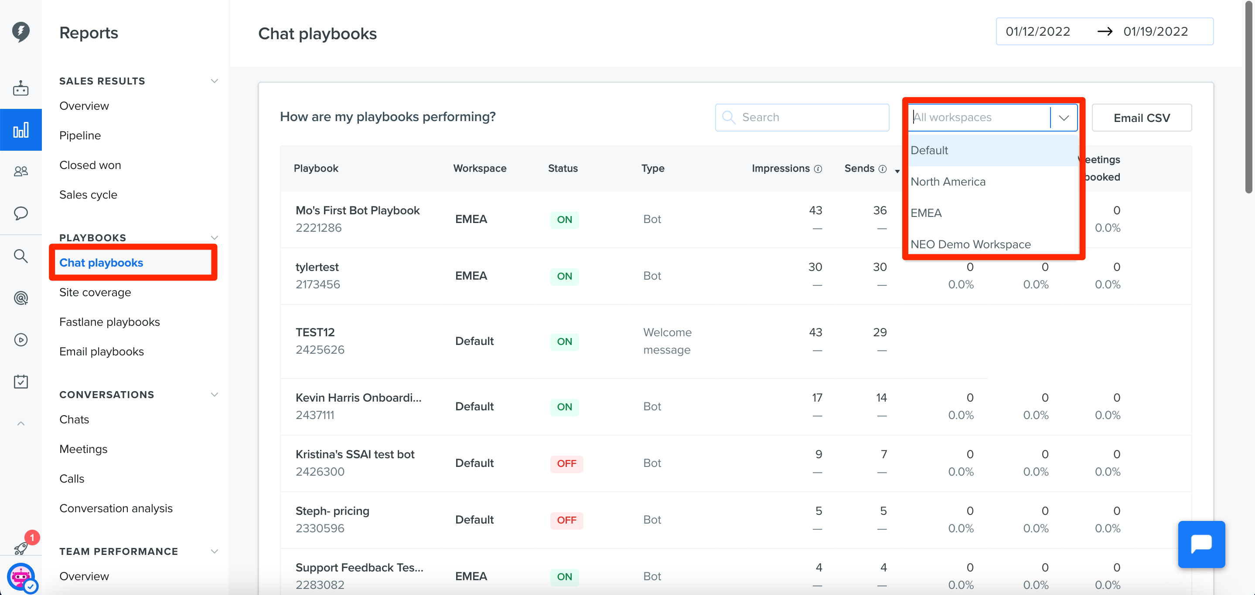This screenshot has width=1255, height=595.
Task: Collapse the Conversations section chevron
Action: [214, 395]
